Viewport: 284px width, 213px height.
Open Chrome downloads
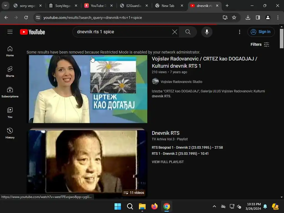(248, 17)
